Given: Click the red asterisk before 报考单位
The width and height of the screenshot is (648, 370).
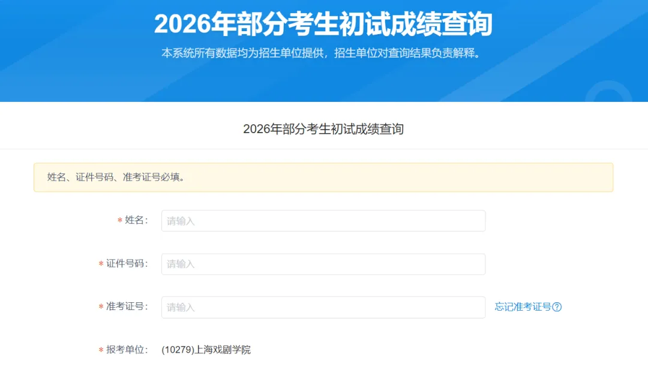Looking at the screenshot, I should click(101, 350).
